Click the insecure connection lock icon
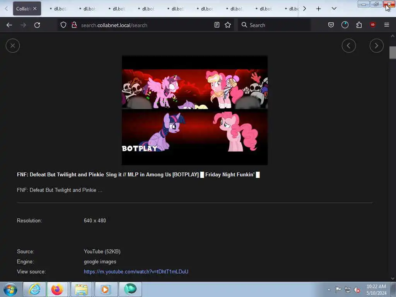Viewport: 396px width, 297px height. 74,25
